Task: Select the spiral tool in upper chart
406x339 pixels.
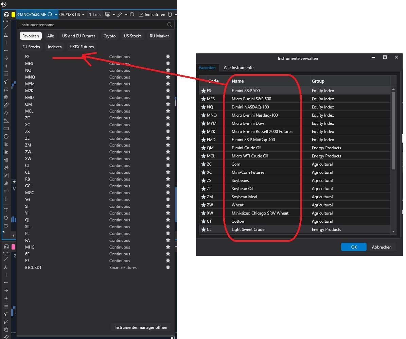Action: click(6, 98)
